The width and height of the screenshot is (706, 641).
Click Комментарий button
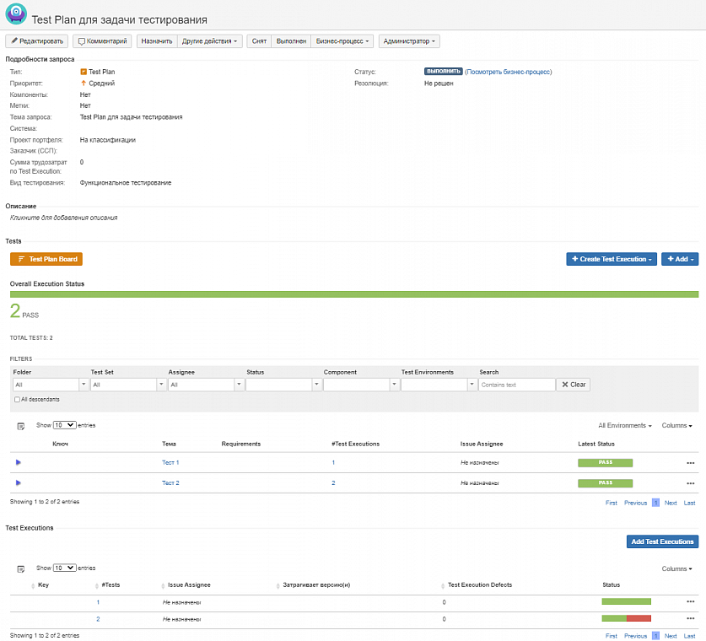102,41
